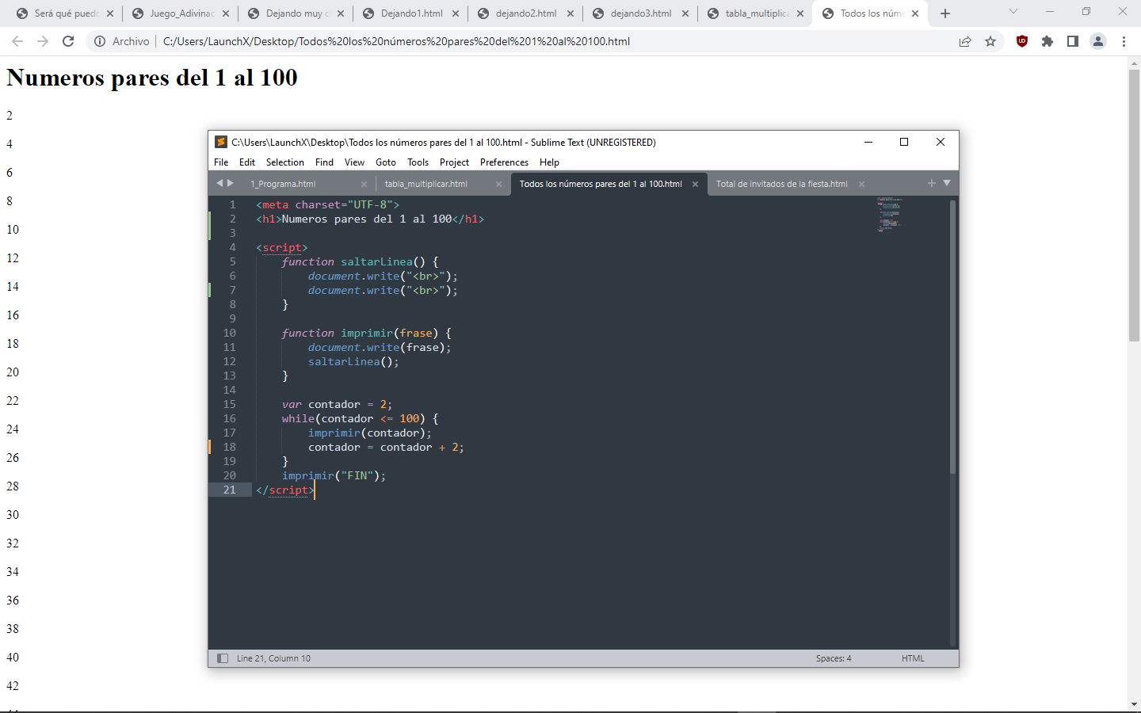This screenshot has width=1141, height=713.
Task: Open HTML syntax selector in status bar
Action: tap(913, 658)
